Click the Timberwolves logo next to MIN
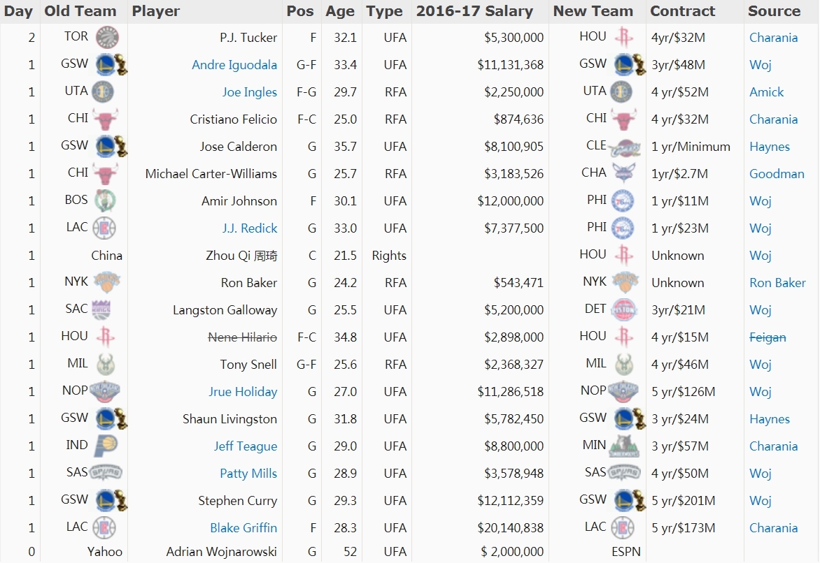 click(624, 446)
